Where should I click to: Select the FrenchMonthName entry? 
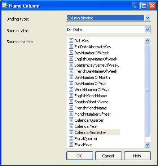pos(91,108)
